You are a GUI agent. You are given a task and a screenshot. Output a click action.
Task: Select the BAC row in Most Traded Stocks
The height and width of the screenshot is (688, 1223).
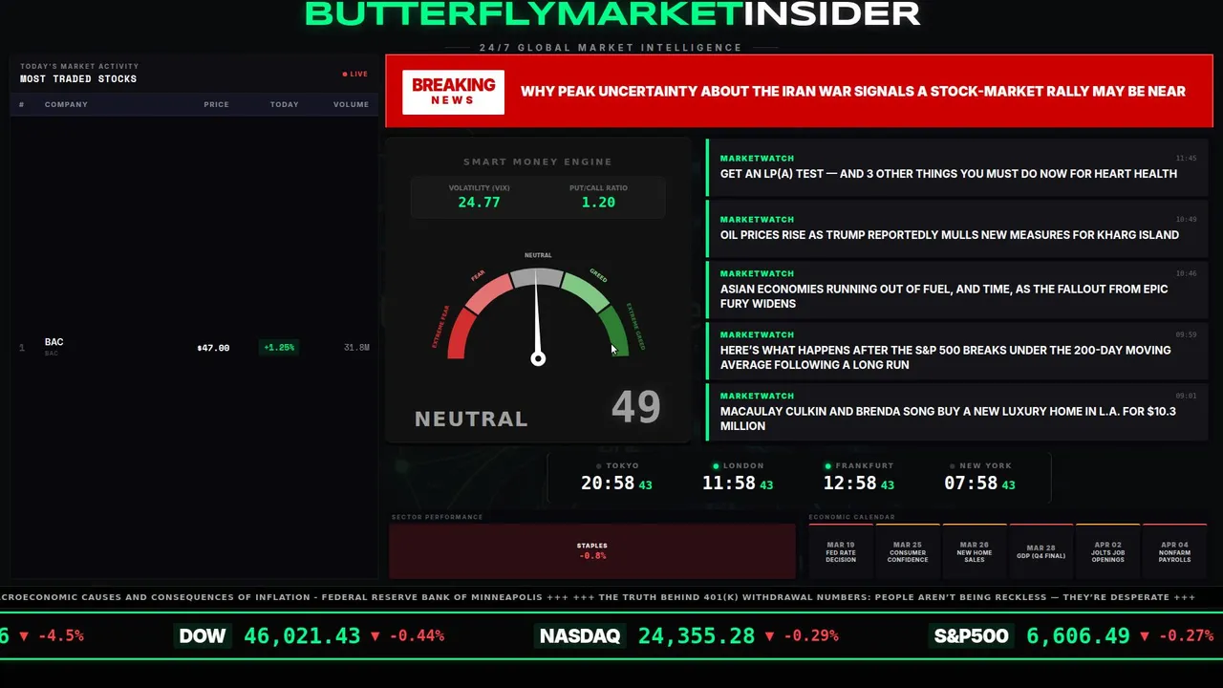pos(194,347)
